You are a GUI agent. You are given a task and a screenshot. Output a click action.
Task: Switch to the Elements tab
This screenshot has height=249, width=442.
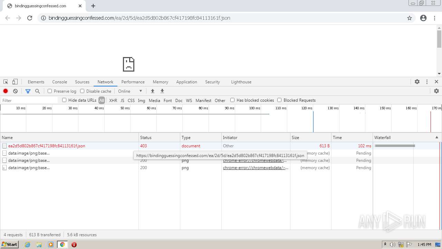point(36,82)
